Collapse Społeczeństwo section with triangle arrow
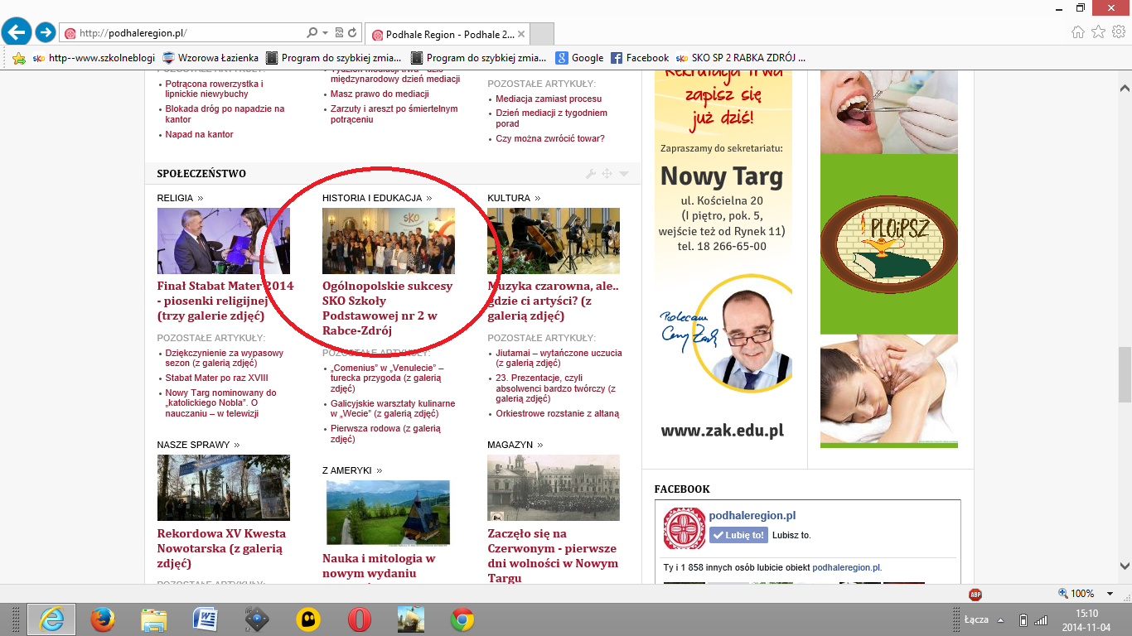 tap(623, 174)
